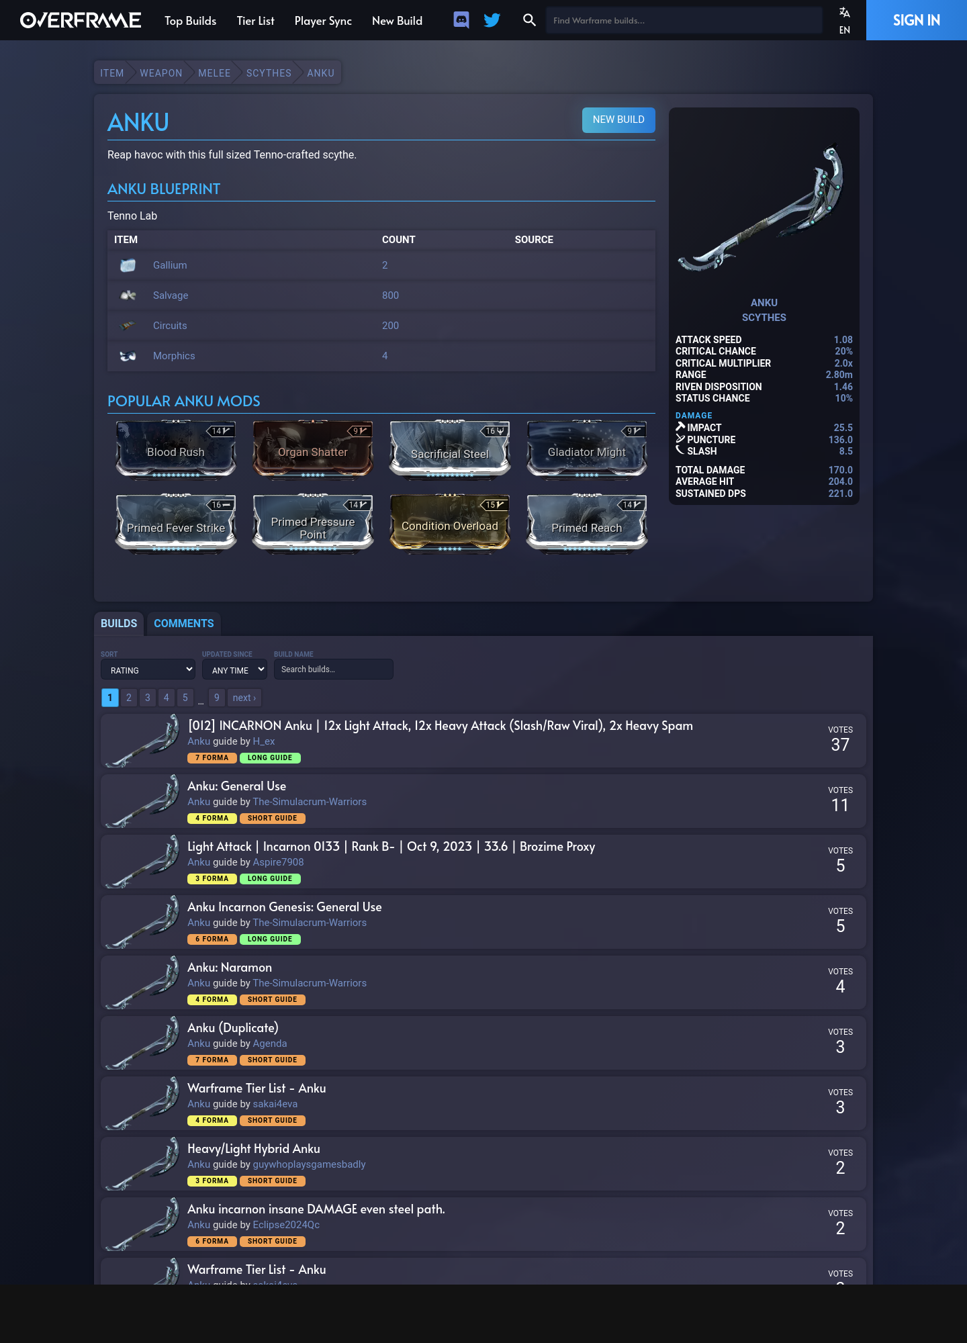Open the language translate icon

845,12
